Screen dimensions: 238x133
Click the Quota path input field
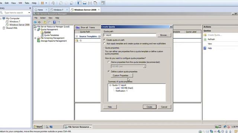[130, 35]
